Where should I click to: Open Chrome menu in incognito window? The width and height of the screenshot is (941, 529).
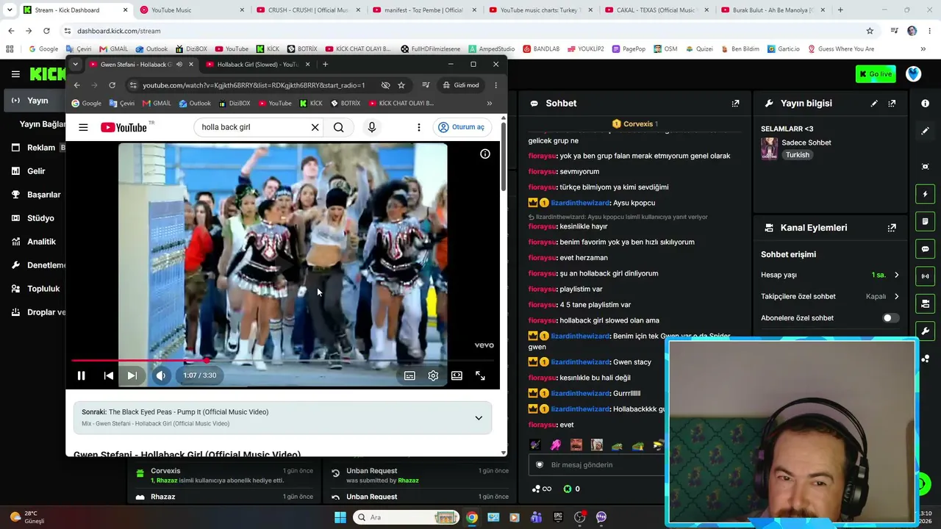click(x=495, y=85)
